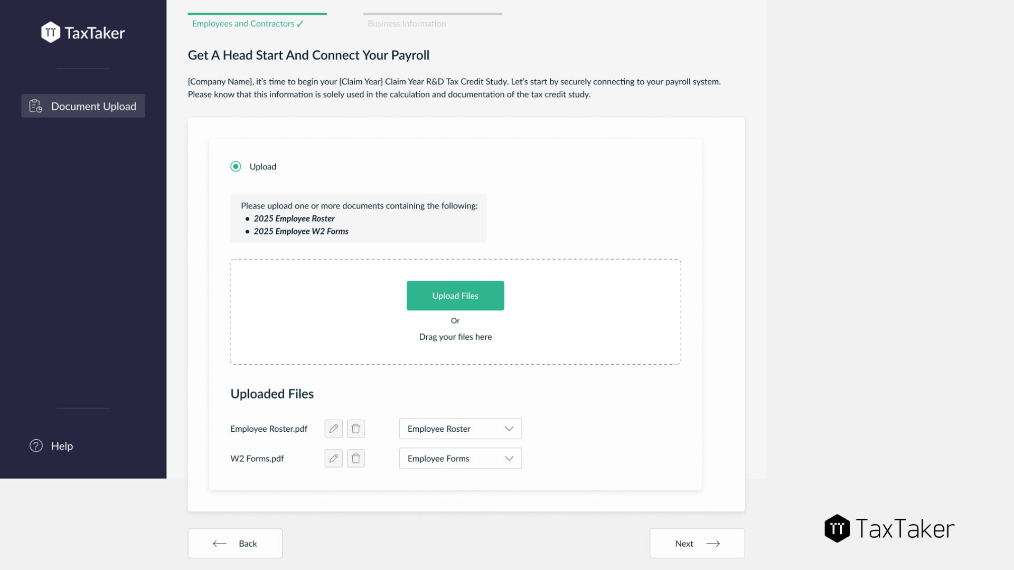Open the Employee Roster document type dropdown
The height and width of the screenshot is (570, 1014).
click(x=459, y=429)
